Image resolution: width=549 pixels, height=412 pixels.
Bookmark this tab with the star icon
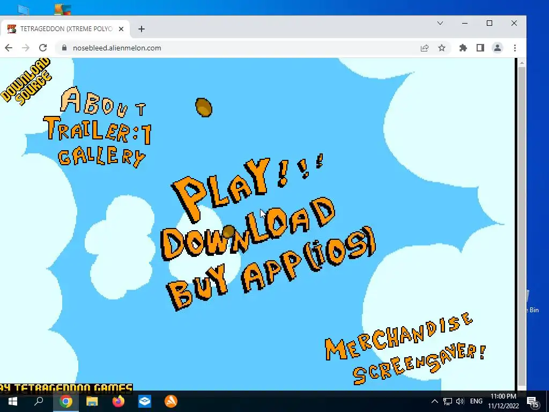[442, 48]
